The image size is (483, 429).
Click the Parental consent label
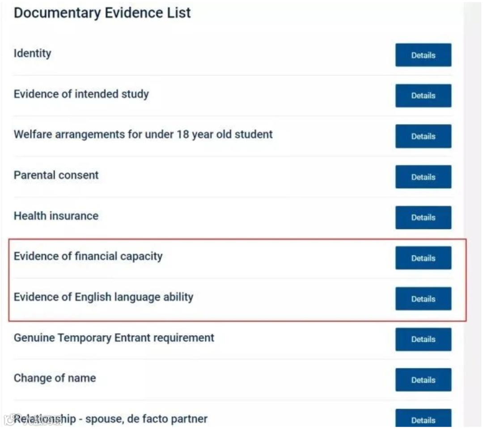56,175
